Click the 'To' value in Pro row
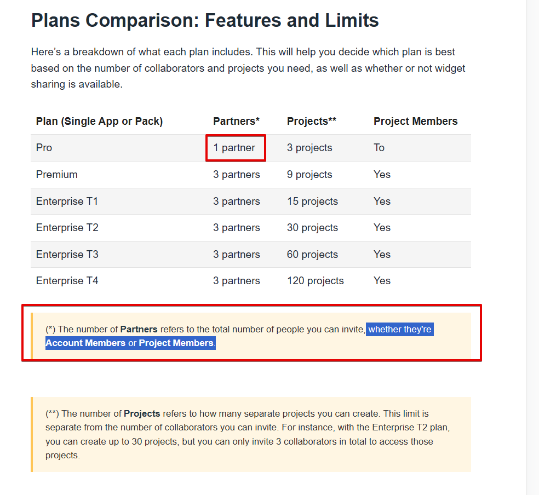The height and width of the screenshot is (495, 539). [379, 148]
